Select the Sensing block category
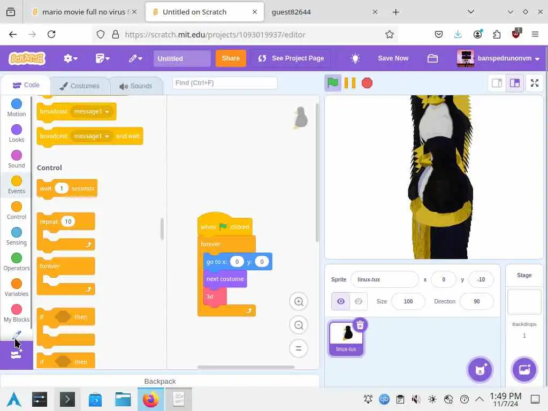The width and height of the screenshot is (548, 411). (17, 236)
